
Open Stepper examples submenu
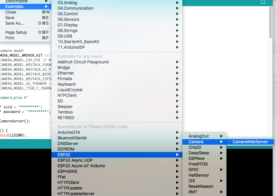coord(117,107)
